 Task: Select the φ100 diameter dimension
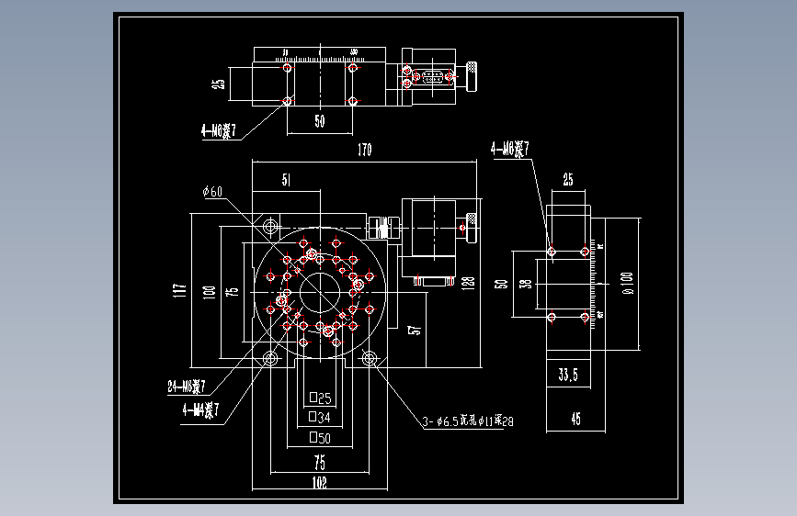[627, 283]
